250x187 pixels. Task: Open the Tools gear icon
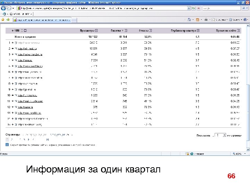[231, 20]
